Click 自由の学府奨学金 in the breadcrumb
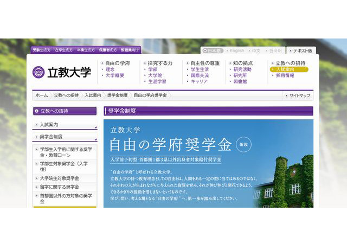This screenshot has height=231, width=347. click(150, 95)
